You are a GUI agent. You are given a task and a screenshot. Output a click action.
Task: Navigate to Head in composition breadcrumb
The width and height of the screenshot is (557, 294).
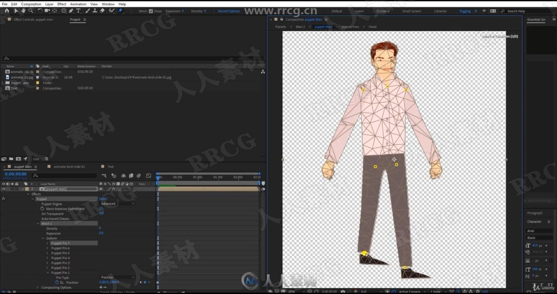372,27
